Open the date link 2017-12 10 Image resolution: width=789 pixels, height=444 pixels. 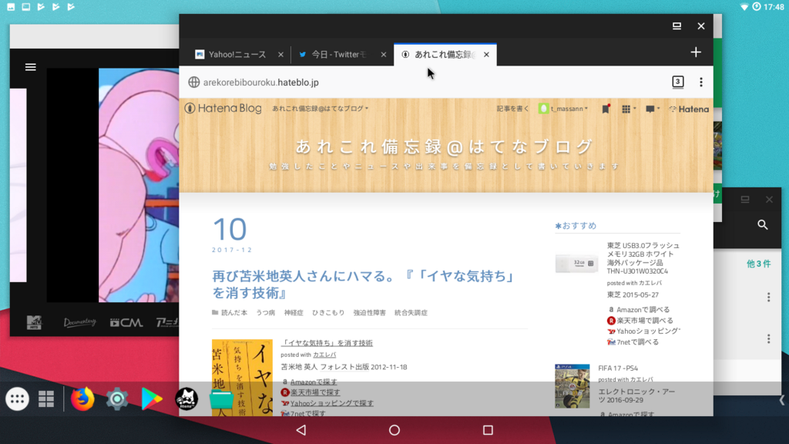coord(231,234)
